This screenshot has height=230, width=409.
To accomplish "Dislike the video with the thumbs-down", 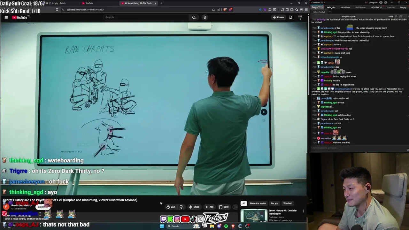I will click(181, 207).
